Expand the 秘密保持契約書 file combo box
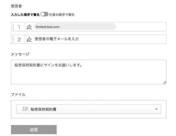This screenshot has height=136, width=176. [x=89, y=109]
